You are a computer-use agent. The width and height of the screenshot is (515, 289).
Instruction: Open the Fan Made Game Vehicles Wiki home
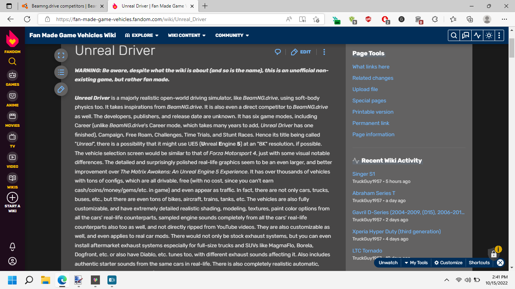(x=73, y=35)
